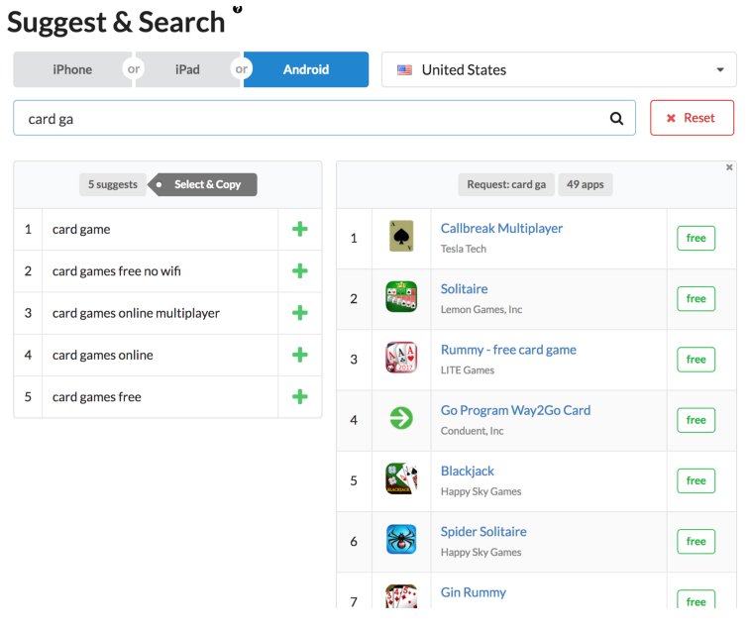Click free button for Solitaire

click(696, 299)
